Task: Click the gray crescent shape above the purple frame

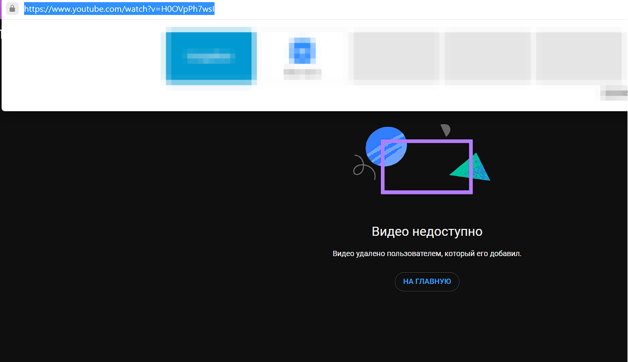Action: [x=445, y=129]
